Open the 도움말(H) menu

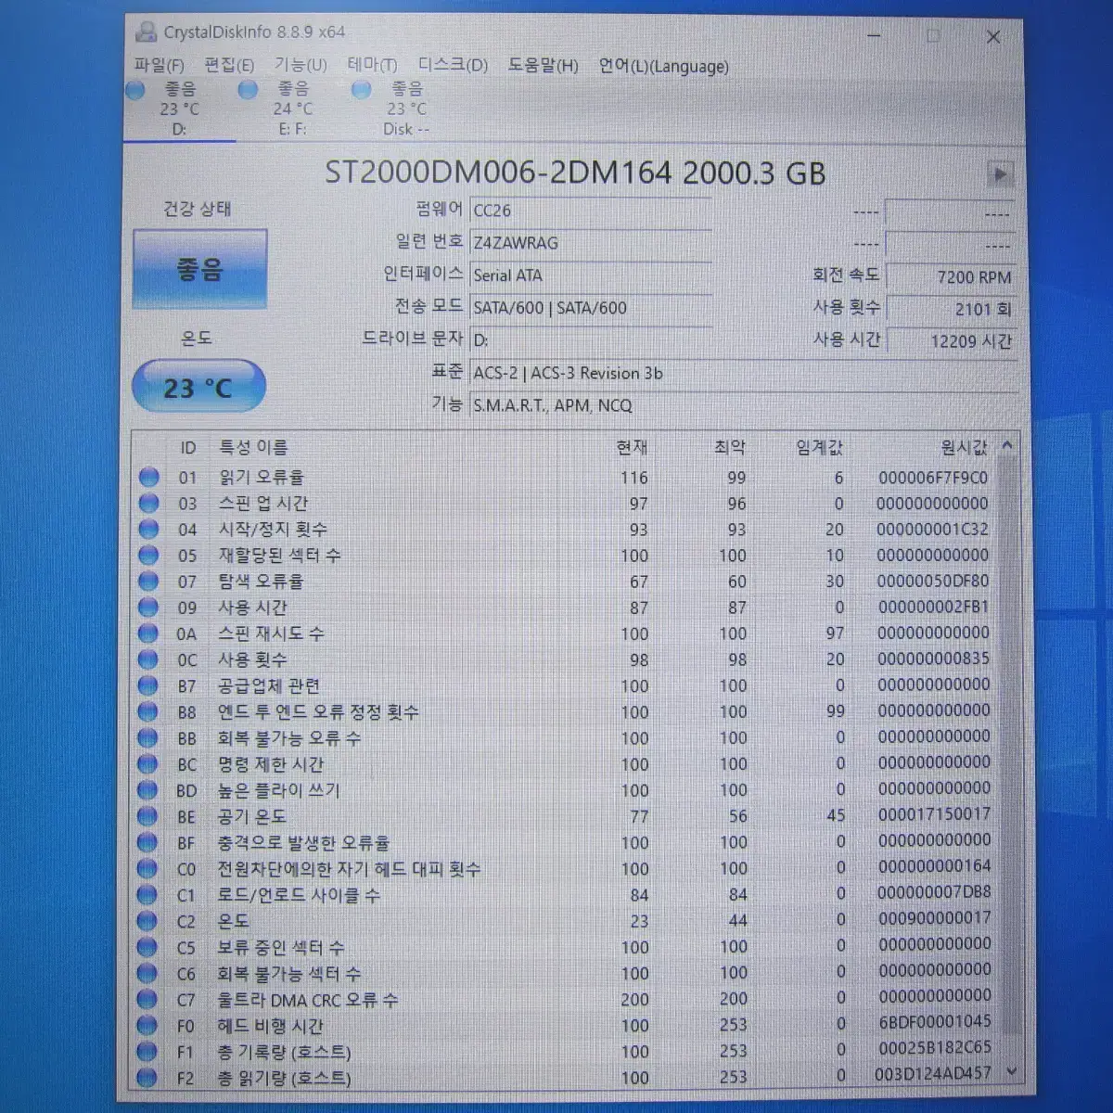[542, 65]
